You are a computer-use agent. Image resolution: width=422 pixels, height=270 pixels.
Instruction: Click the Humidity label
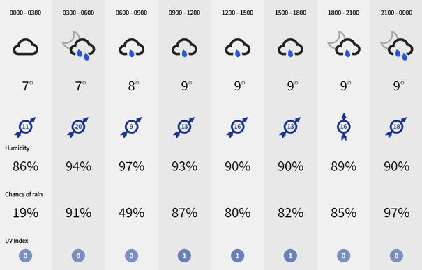pos(17,148)
